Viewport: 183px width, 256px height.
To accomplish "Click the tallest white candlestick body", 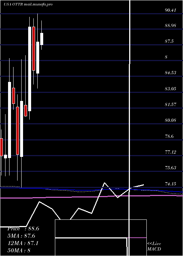I will click(x=30, y=69).
